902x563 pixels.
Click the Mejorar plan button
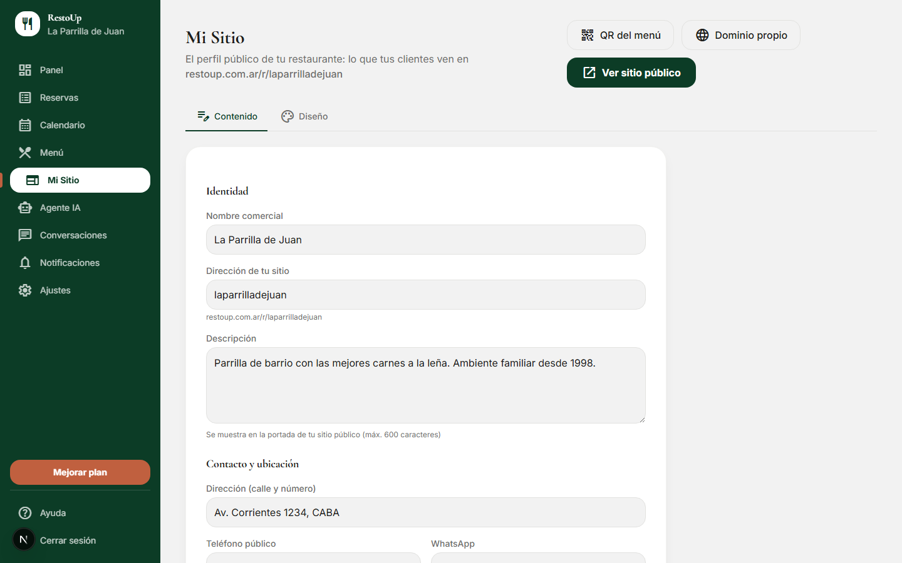[80, 472]
